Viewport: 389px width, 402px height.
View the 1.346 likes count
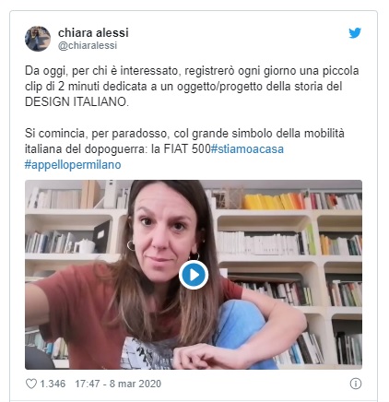(x=53, y=384)
